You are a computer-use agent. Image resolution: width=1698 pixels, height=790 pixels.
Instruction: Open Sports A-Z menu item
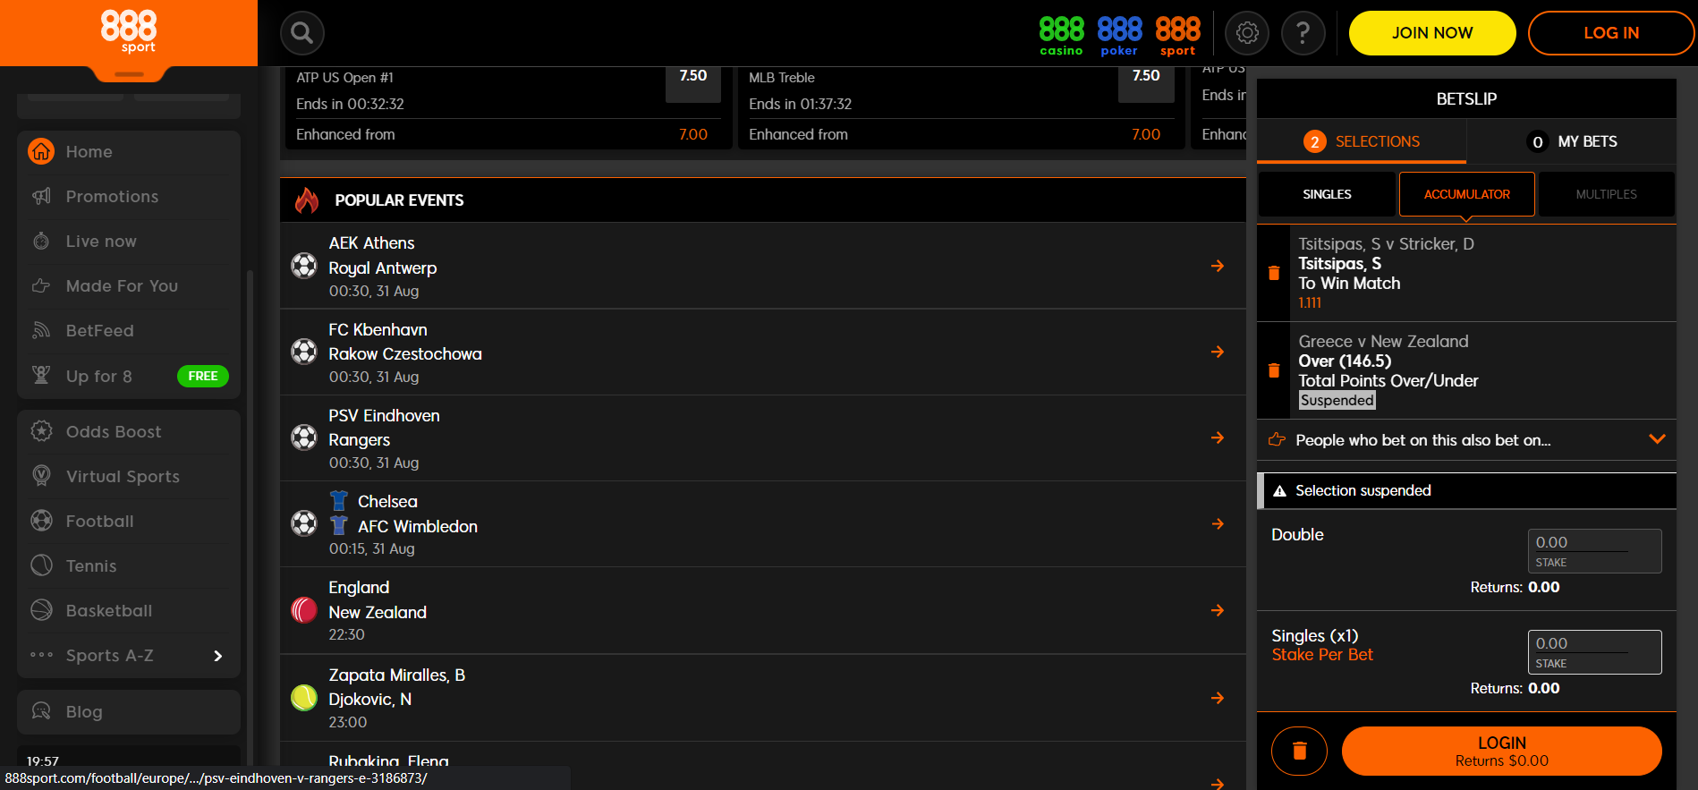(x=129, y=656)
